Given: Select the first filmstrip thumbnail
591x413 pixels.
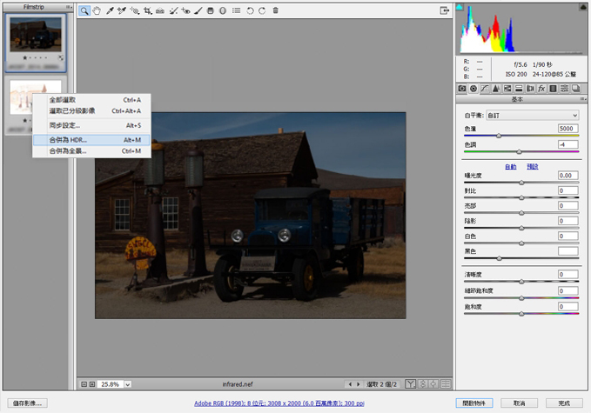Looking at the screenshot, I should [36, 42].
